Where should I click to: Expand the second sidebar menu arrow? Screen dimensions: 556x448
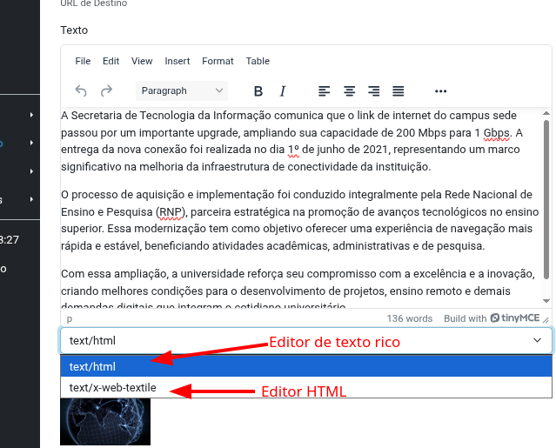coord(31,143)
